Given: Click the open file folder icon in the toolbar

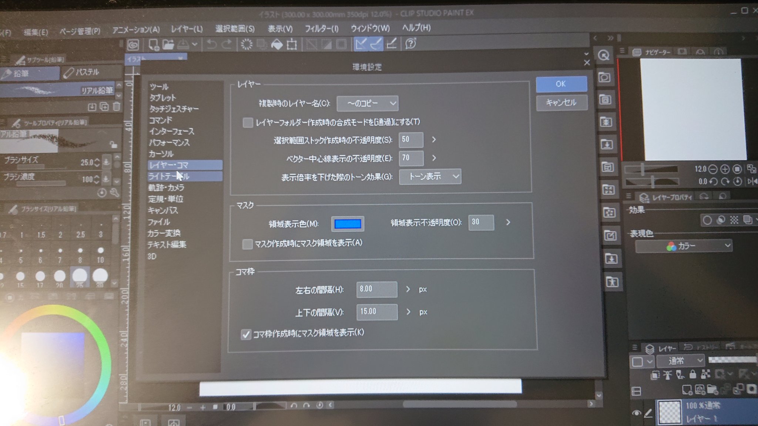Looking at the screenshot, I should point(168,44).
